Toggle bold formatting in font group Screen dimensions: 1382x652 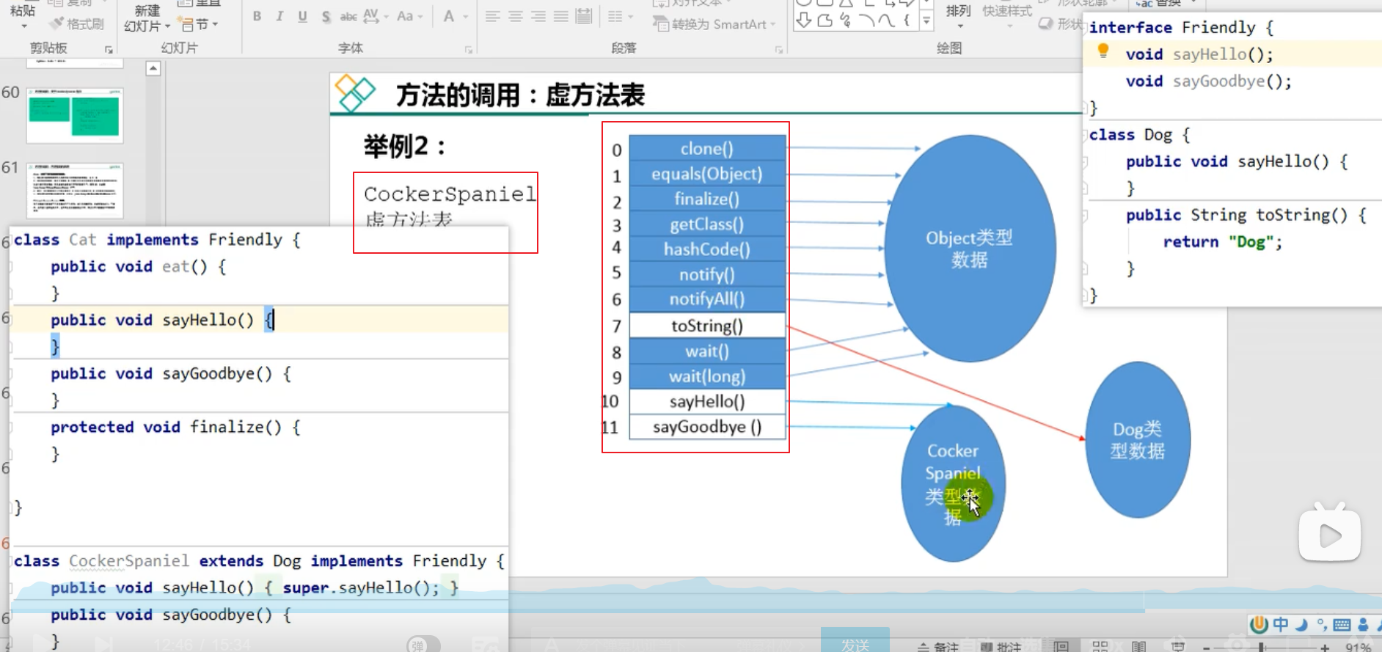(257, 16)
